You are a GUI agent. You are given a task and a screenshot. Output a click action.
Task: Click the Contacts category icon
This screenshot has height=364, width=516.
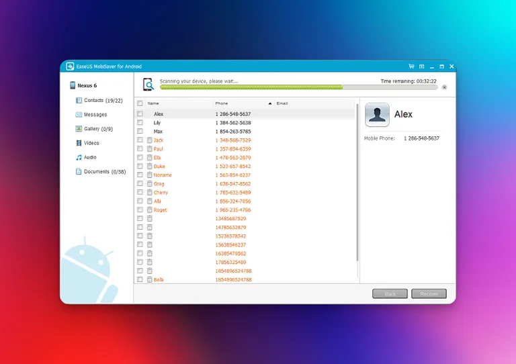[79, 100]
